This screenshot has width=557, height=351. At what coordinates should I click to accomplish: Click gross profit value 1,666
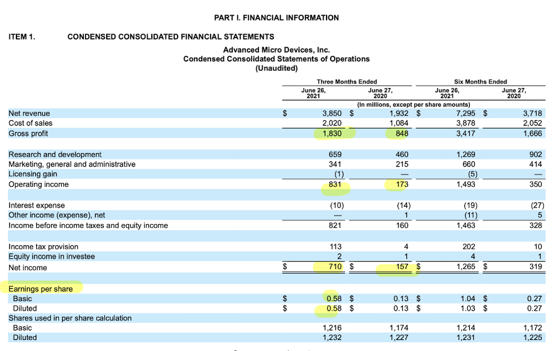coord(532,134)
